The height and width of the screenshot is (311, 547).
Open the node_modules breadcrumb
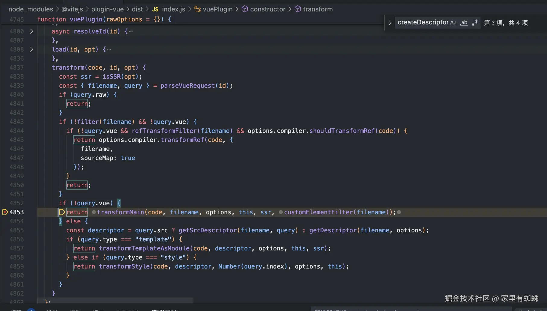[x=31, y=9]
